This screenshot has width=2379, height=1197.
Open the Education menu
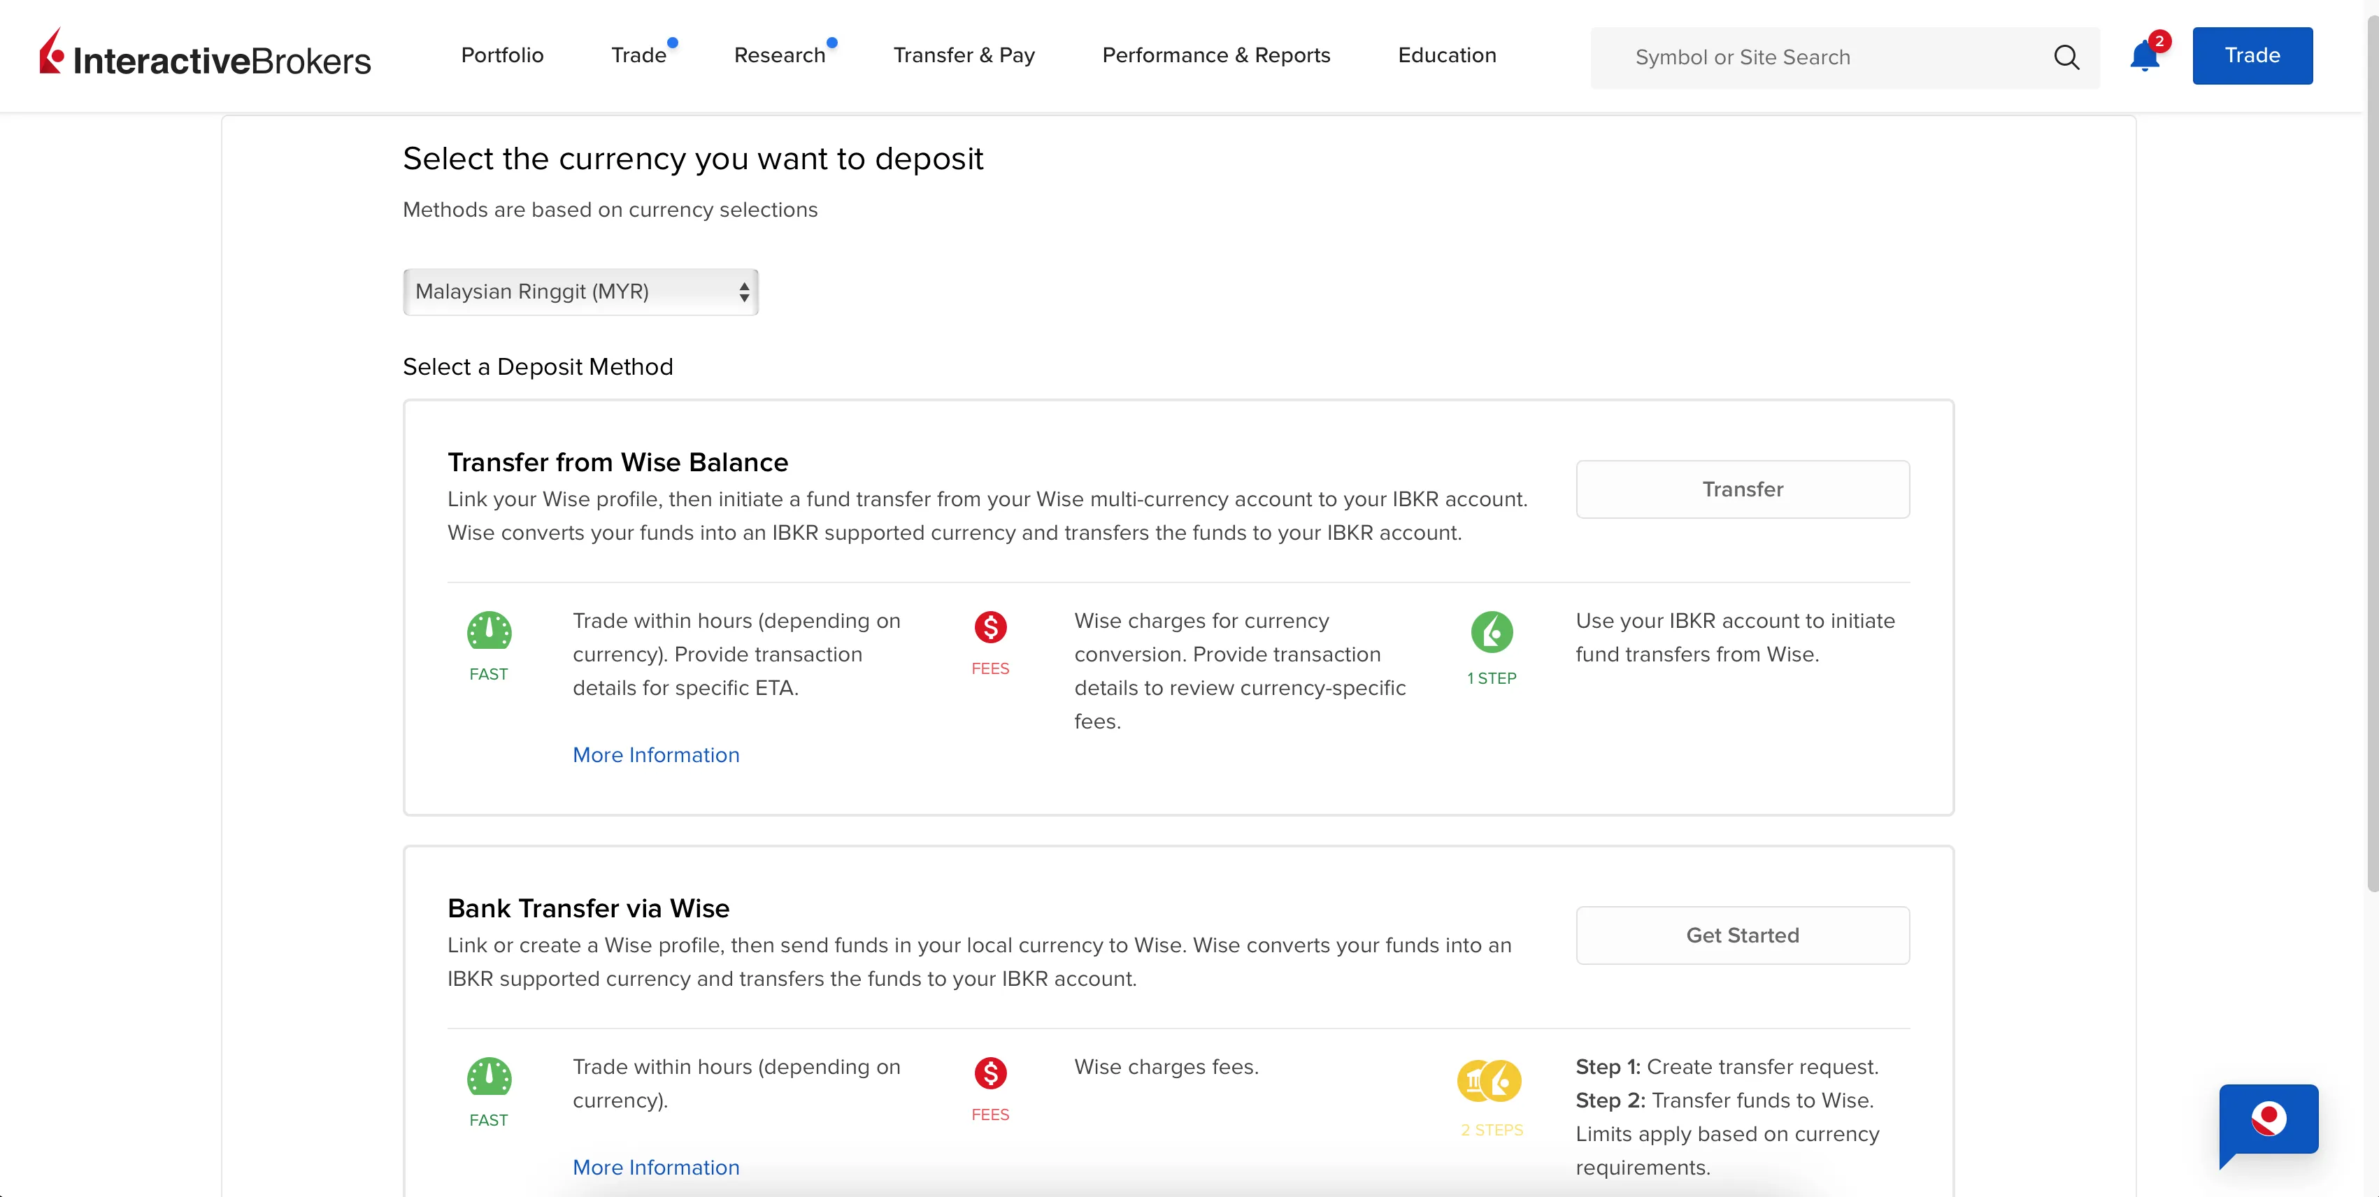coord(1447,55)
